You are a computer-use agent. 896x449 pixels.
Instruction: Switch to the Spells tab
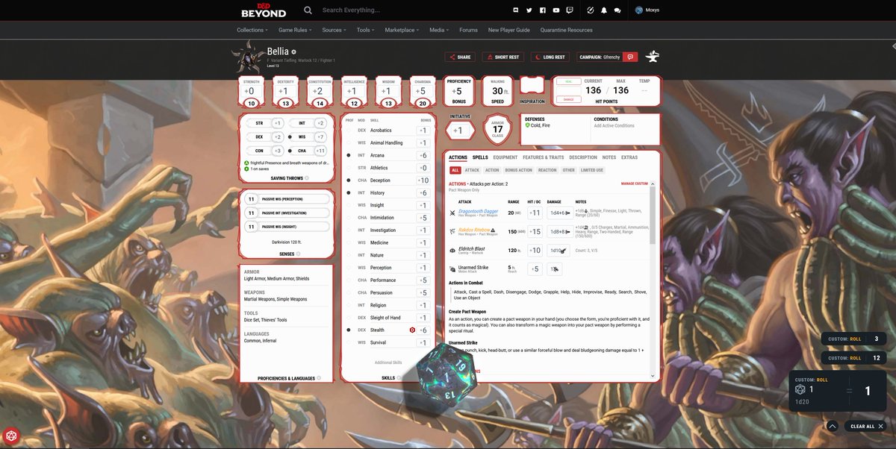point(480,157)
